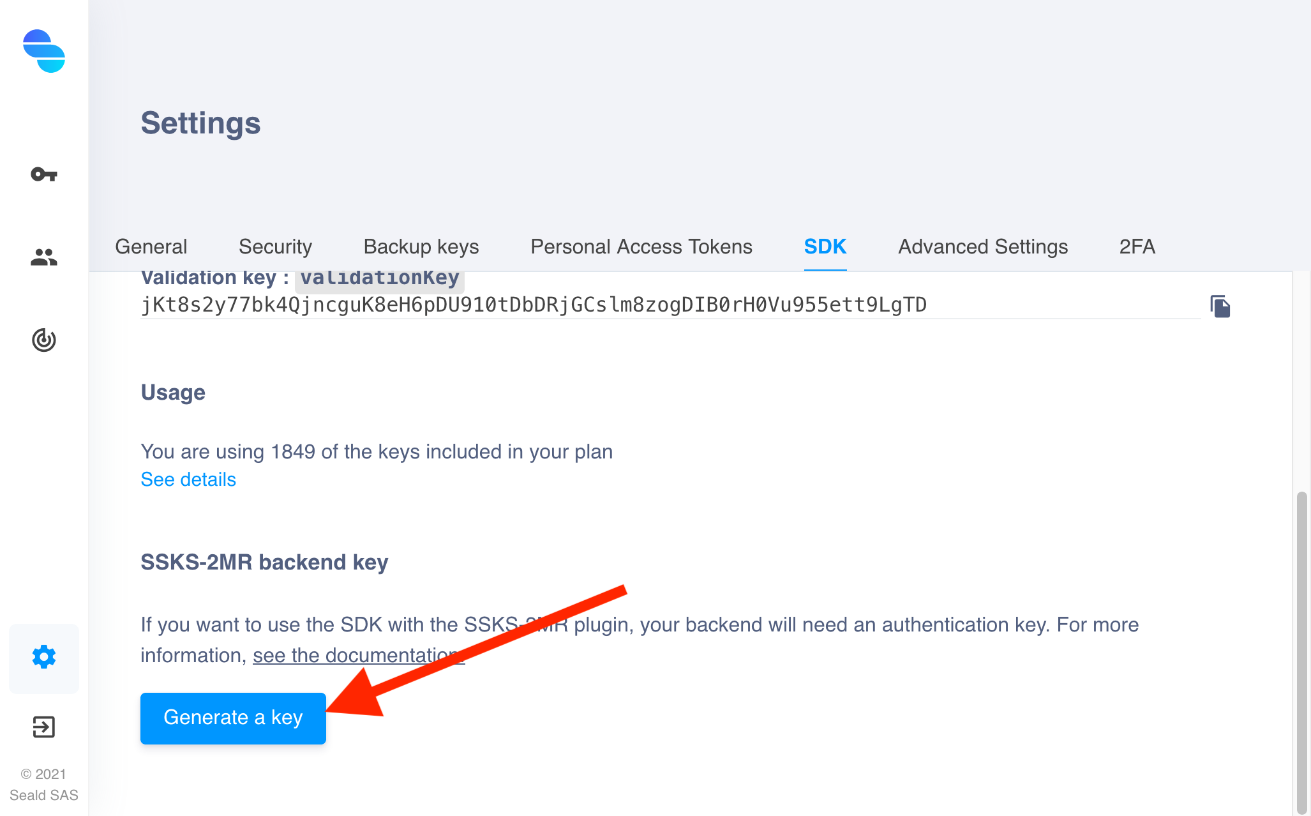Switch to the Security settings tab
This screenshot has width=1311, height=816.
point(275,247)
